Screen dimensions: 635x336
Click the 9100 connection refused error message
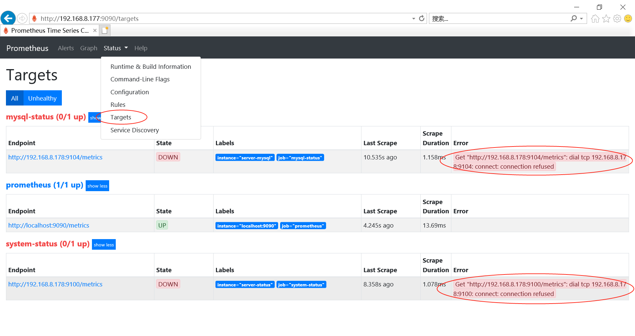540,289
